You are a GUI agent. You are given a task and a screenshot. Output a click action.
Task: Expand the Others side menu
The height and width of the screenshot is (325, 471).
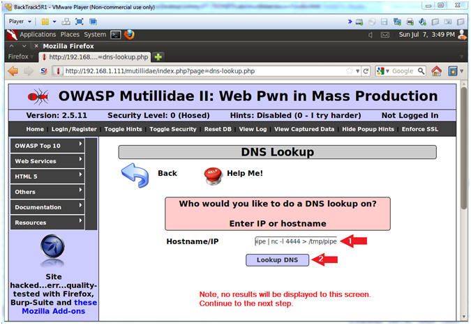(47, 192)
